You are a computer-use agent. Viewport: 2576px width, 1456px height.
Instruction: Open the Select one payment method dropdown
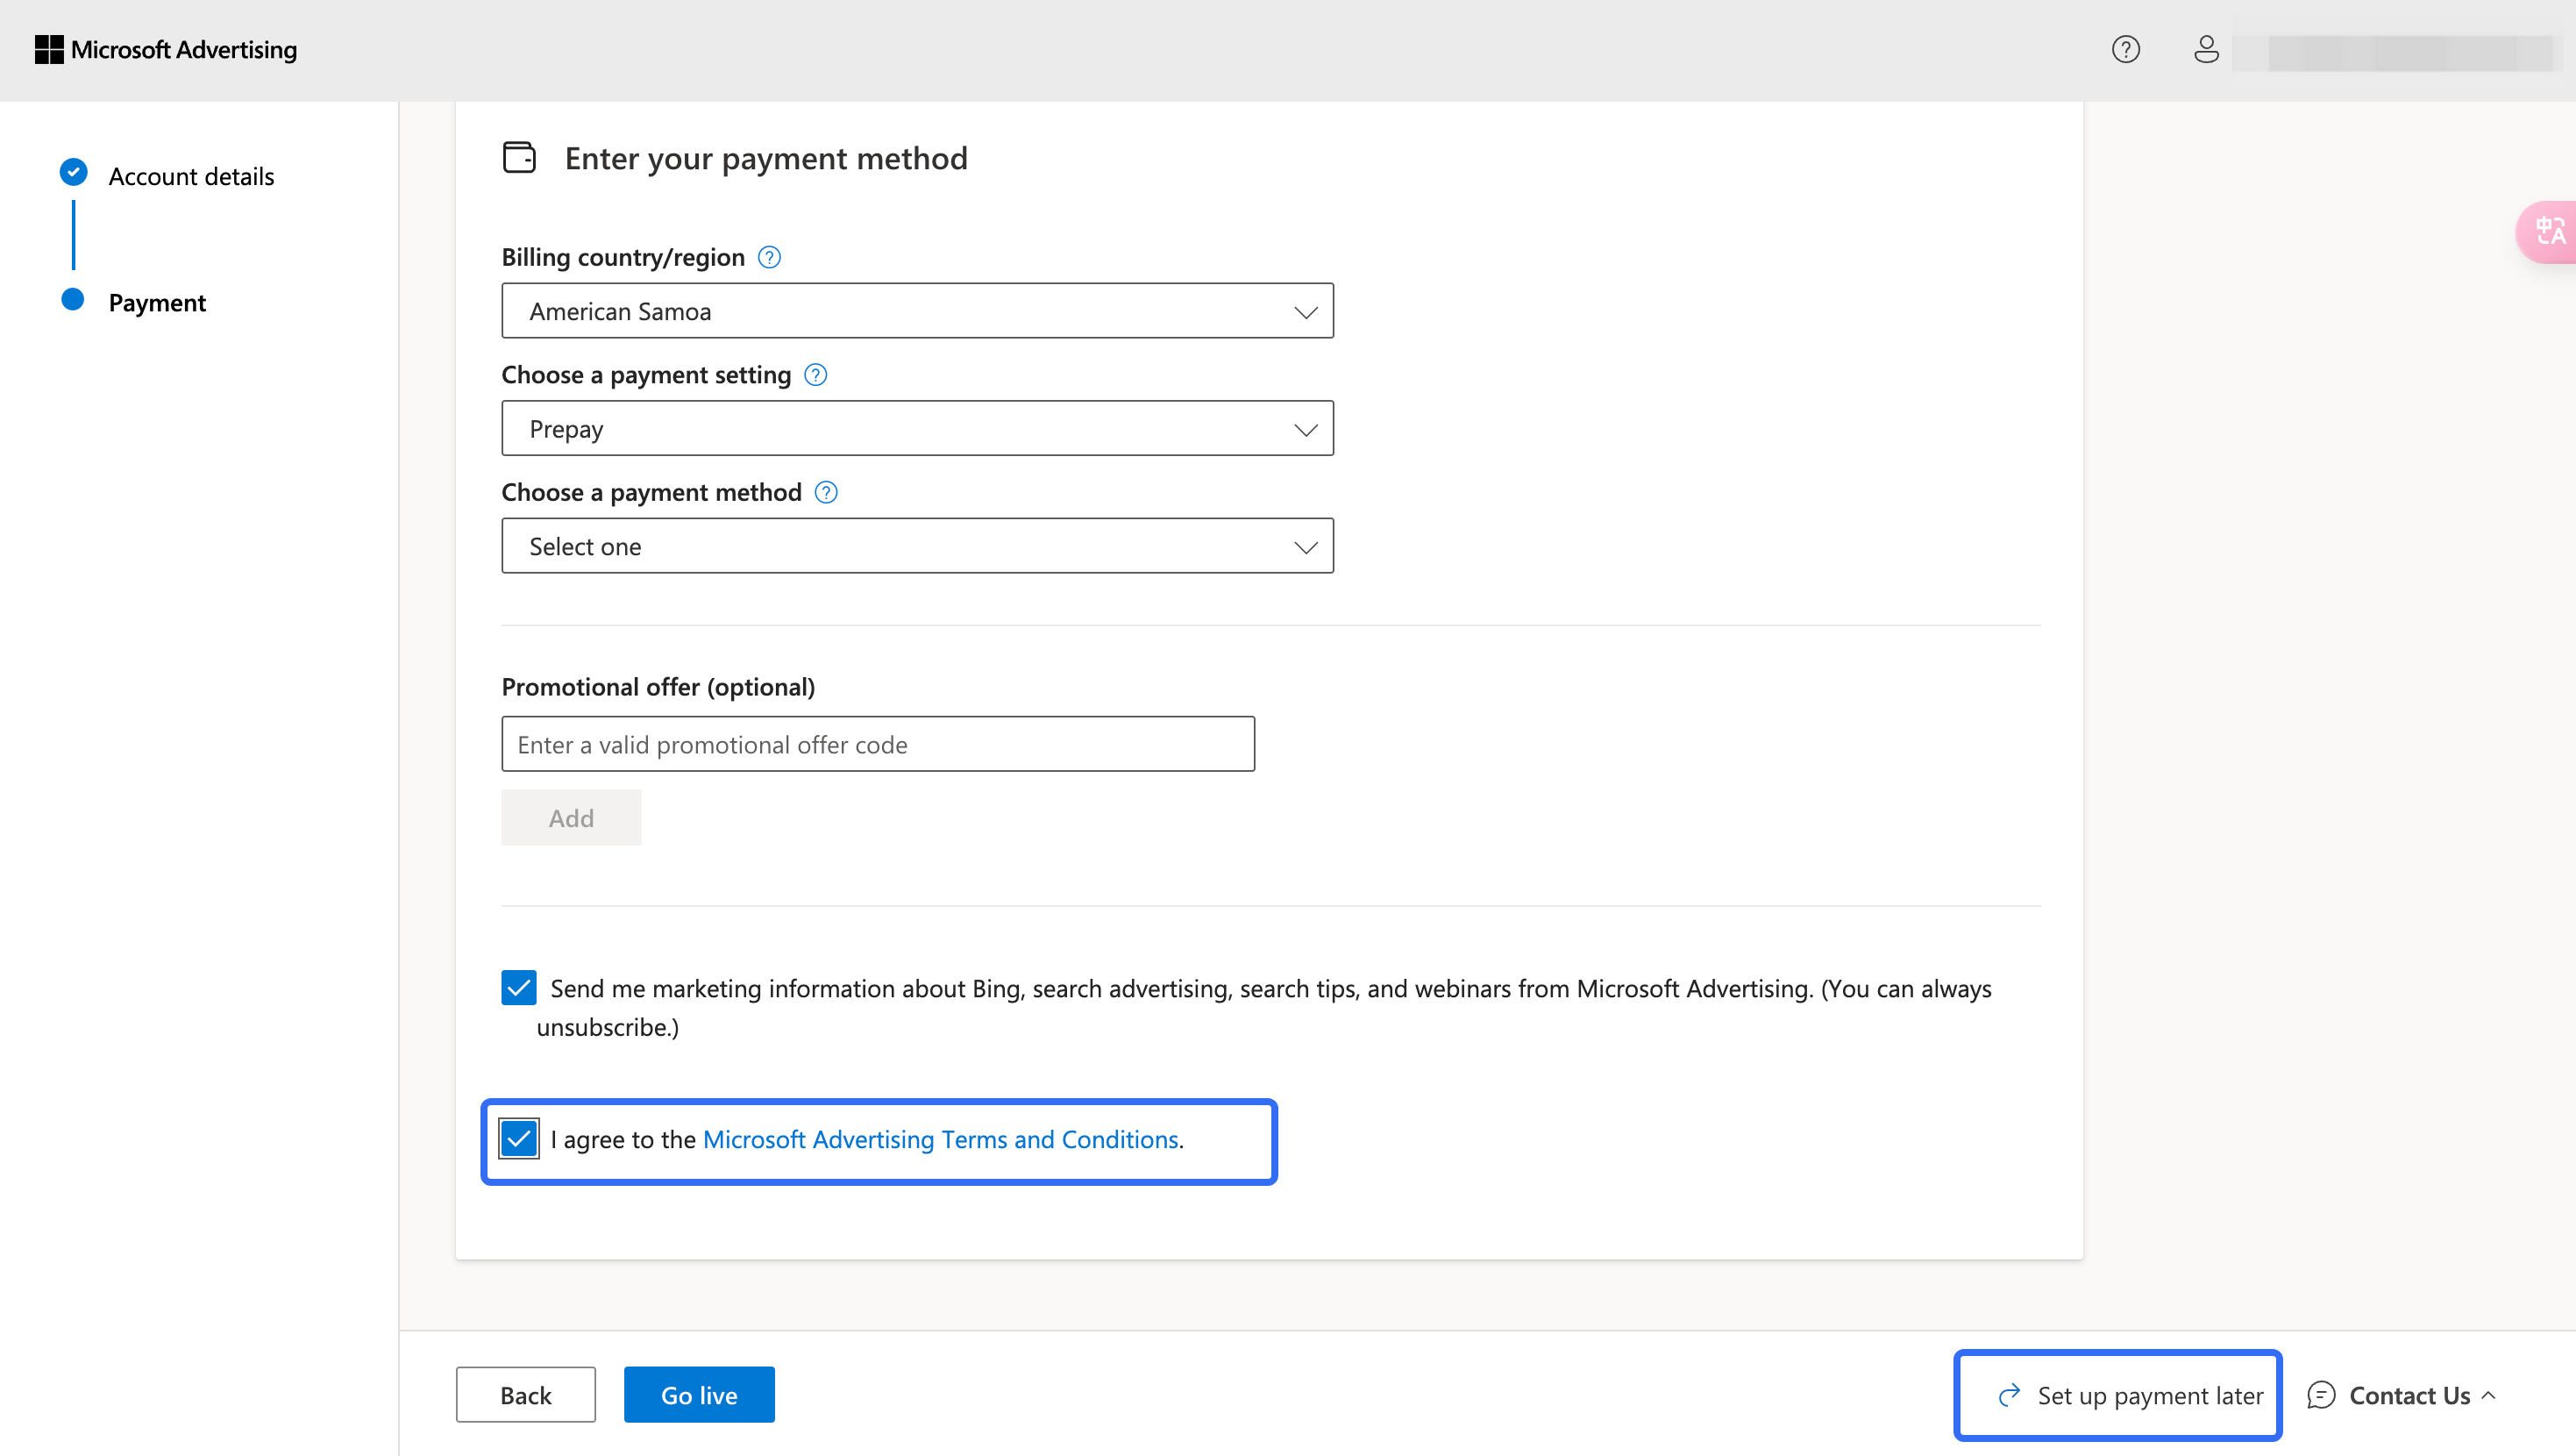917,546
